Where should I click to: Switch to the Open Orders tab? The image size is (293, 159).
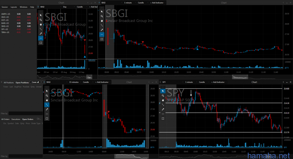(28, 119)
